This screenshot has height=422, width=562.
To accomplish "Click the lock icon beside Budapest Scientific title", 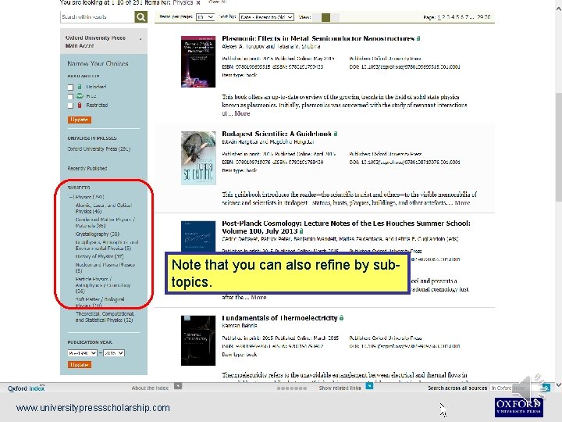I will coord(336,134).
